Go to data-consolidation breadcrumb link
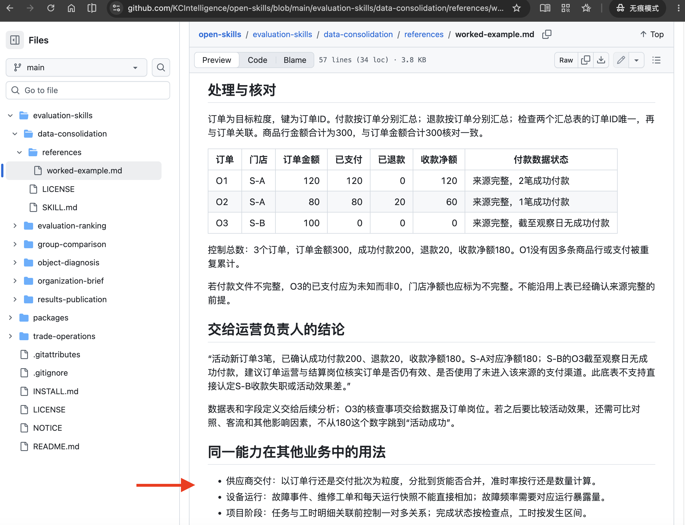685x525 pixels. tap(358, 34)
